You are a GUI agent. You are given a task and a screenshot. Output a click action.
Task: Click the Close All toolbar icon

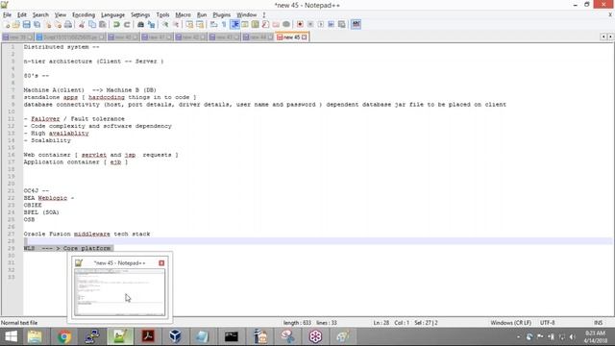pyautogui.click(x=58, y=24)
